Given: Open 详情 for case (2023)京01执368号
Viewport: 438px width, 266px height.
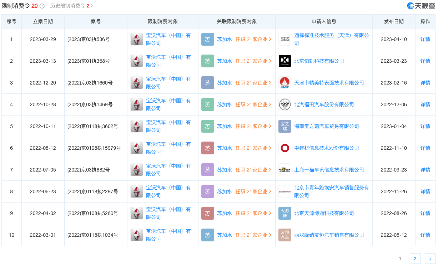Looking at the screenshot, I should 425,61.
